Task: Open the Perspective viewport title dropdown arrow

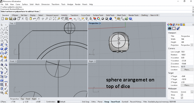Action: click(x=100, y=23)
